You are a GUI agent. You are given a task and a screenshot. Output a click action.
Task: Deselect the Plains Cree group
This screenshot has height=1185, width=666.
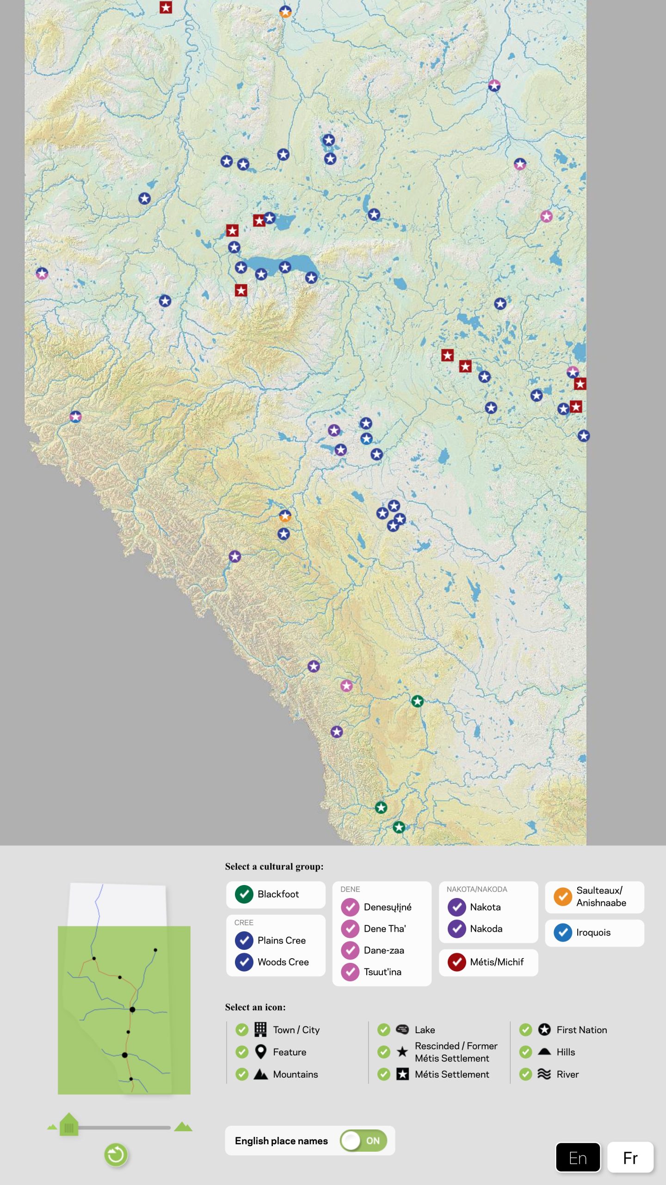(x=244, y=940)
